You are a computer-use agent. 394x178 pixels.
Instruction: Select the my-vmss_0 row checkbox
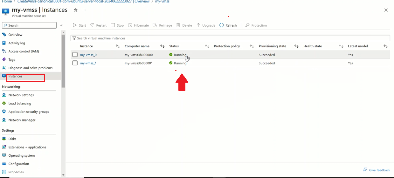click(x=75, y=55)
